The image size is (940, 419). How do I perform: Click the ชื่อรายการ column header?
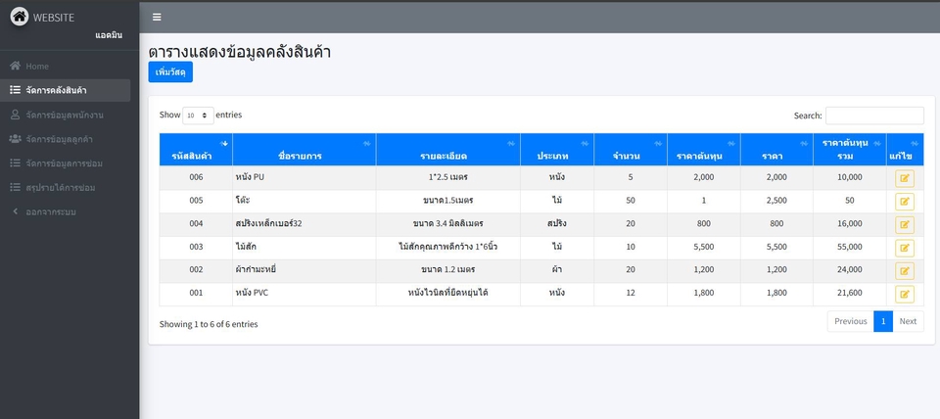[305, 150]
